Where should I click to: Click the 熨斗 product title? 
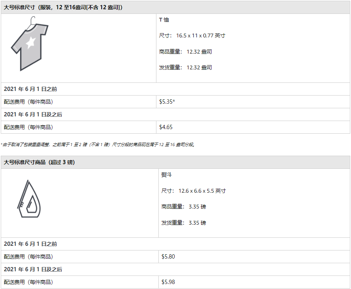tap(166, 175)
